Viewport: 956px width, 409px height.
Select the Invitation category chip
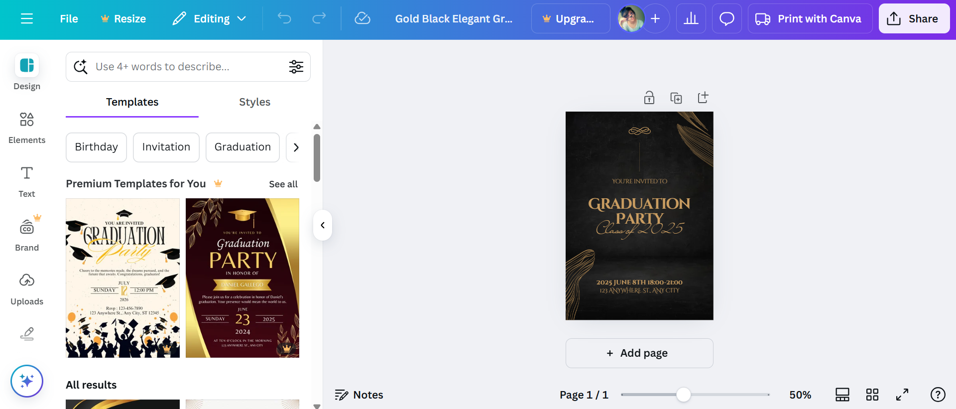coord(166,147)
